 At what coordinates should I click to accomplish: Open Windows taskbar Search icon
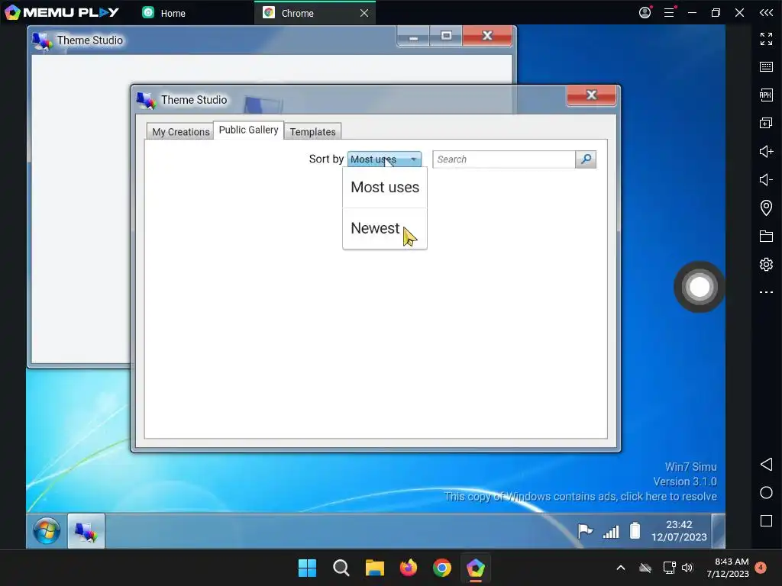(341, 568)
